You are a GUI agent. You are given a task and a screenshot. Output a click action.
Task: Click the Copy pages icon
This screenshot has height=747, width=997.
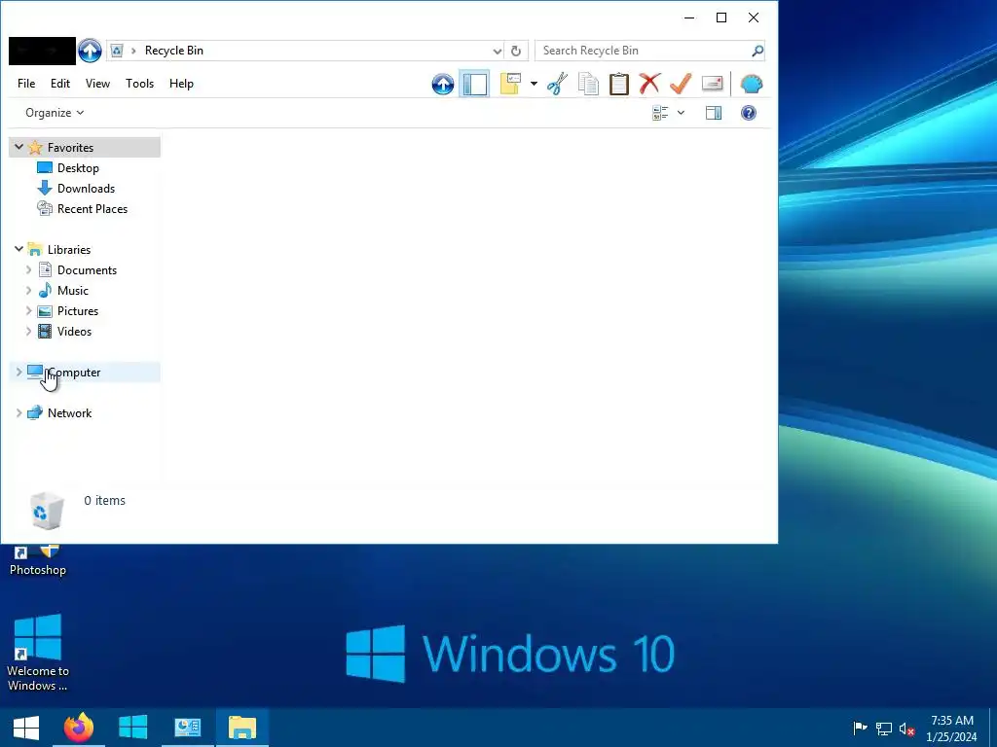click(588, 84)
